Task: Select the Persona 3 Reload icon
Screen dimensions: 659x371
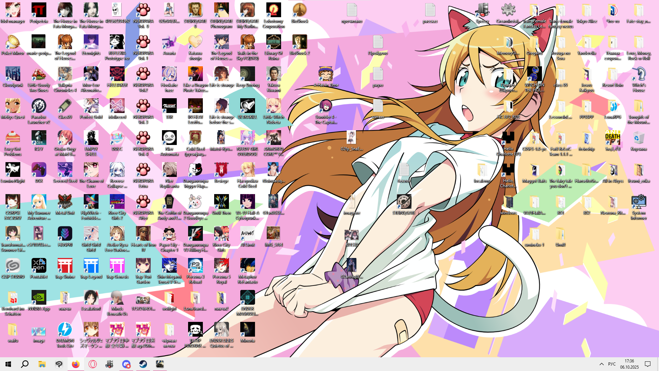Action: point(195,266)
